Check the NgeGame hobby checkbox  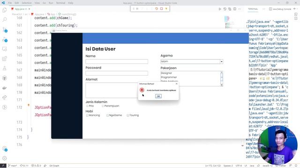point(107,115)
